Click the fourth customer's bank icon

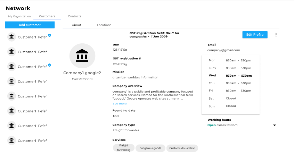point(11,82)
